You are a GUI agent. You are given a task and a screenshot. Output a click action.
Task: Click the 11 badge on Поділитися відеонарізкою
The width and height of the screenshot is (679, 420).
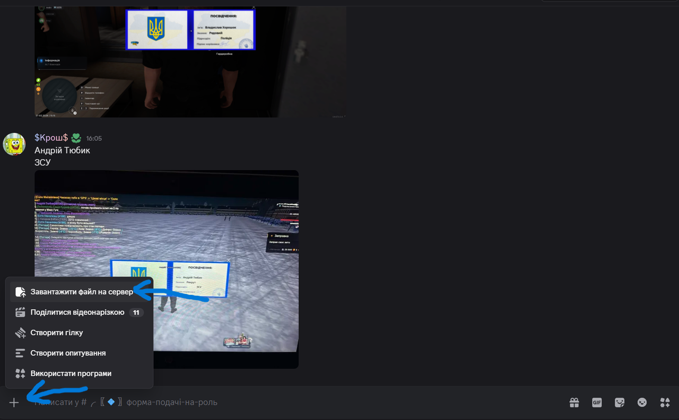pos(136,312)
